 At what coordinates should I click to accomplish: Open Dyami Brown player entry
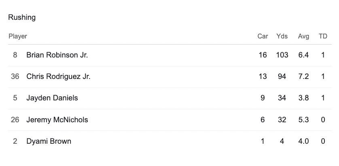(49, 141)
